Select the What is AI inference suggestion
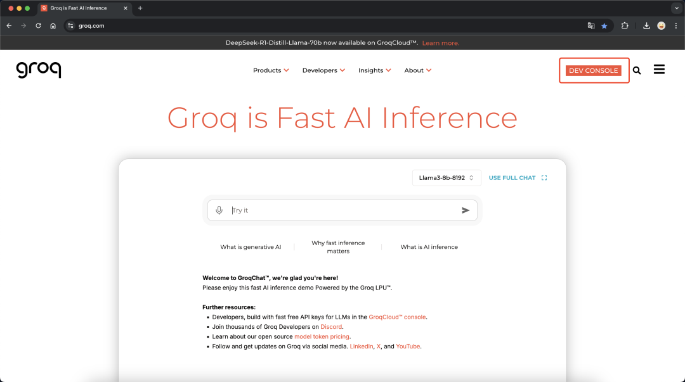The height and width of the screenshot is (382, 685). point(429,247)
